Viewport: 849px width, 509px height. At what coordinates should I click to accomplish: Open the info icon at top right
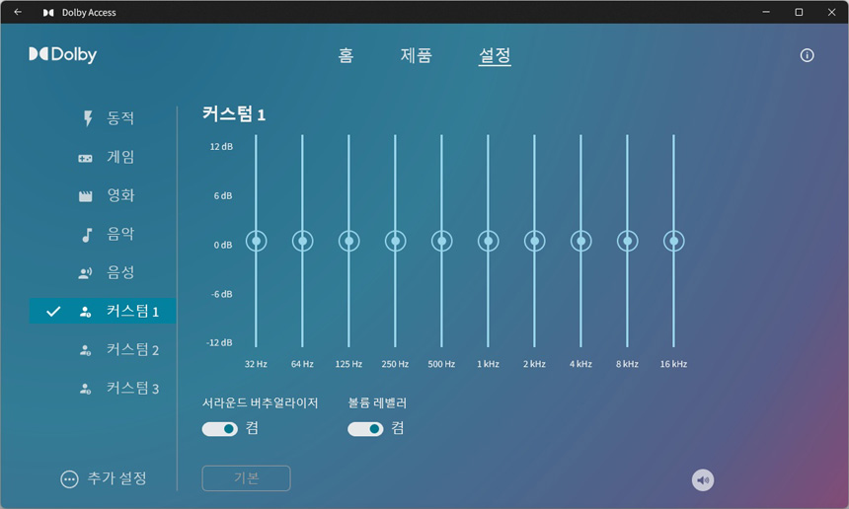[x=807, y=55]
